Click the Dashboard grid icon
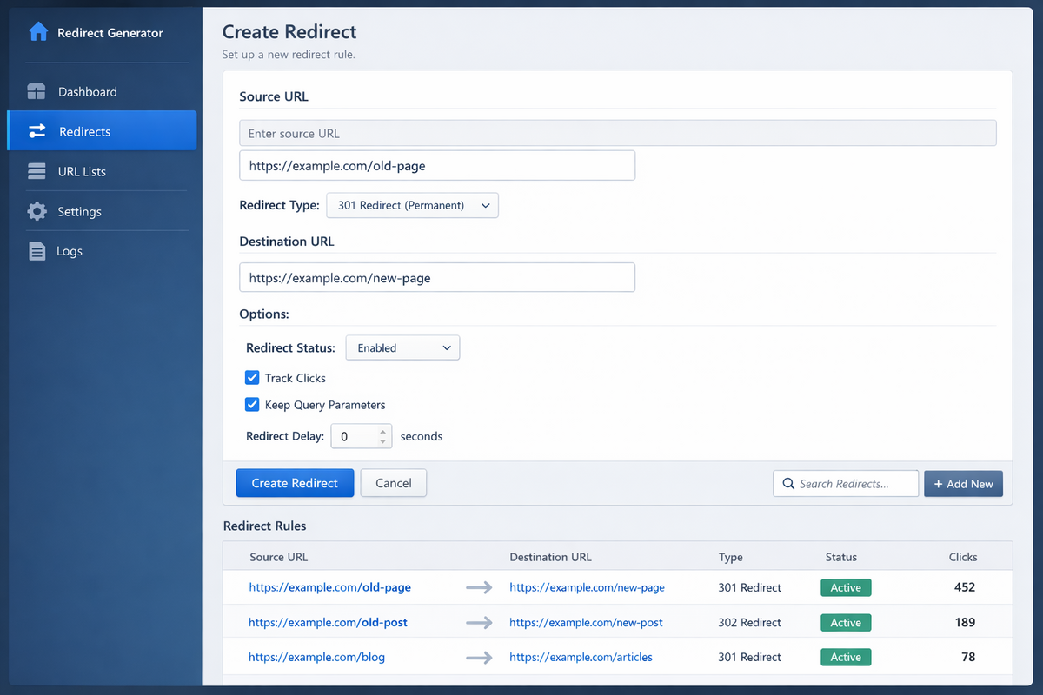This screenshot has width=1043, height=695. coord(37,92)
